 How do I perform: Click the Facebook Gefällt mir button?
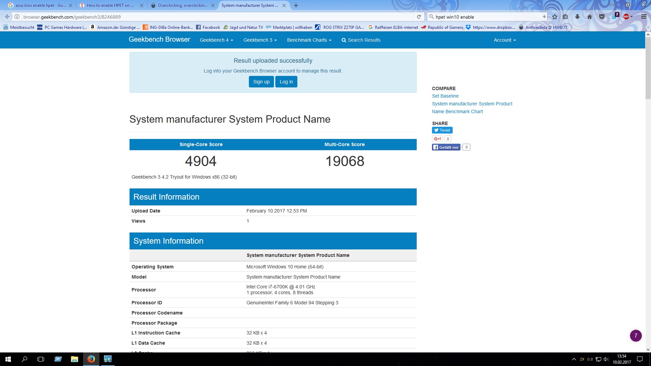(x=446, y=147)
